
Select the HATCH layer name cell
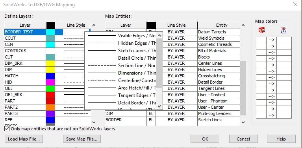(x=25, y=76)
